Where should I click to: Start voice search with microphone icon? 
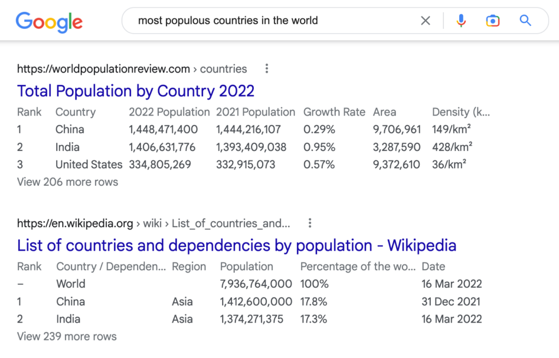click(x=461, y=21)
